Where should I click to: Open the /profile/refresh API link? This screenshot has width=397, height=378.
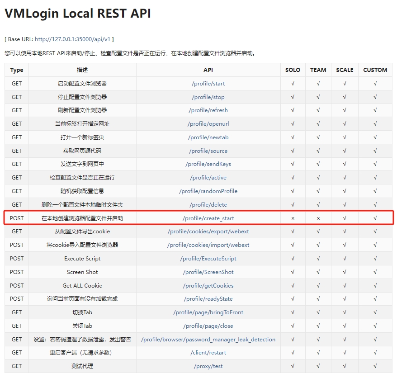(x=208, y=110)
